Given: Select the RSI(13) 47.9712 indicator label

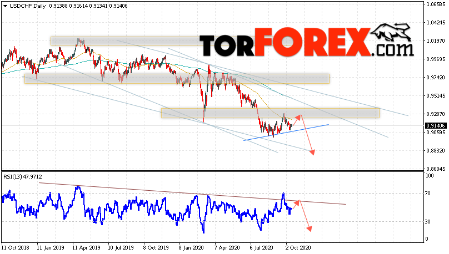Looking at the screenshot, I should click(23, 177).
